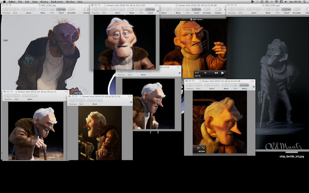Click rewind button on video player
The height and width of the screenshot is (193, 309).
pyautogui.click(x=216, y=73)
